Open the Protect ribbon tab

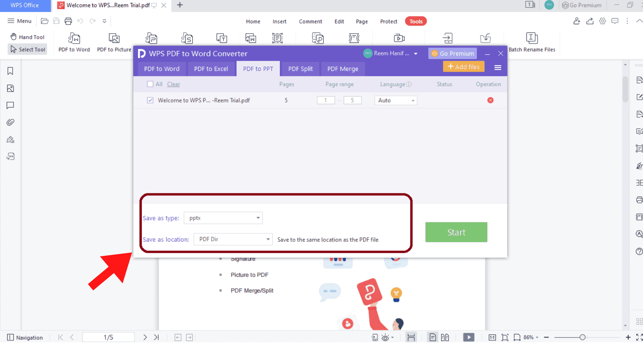(x=388, y=21)
